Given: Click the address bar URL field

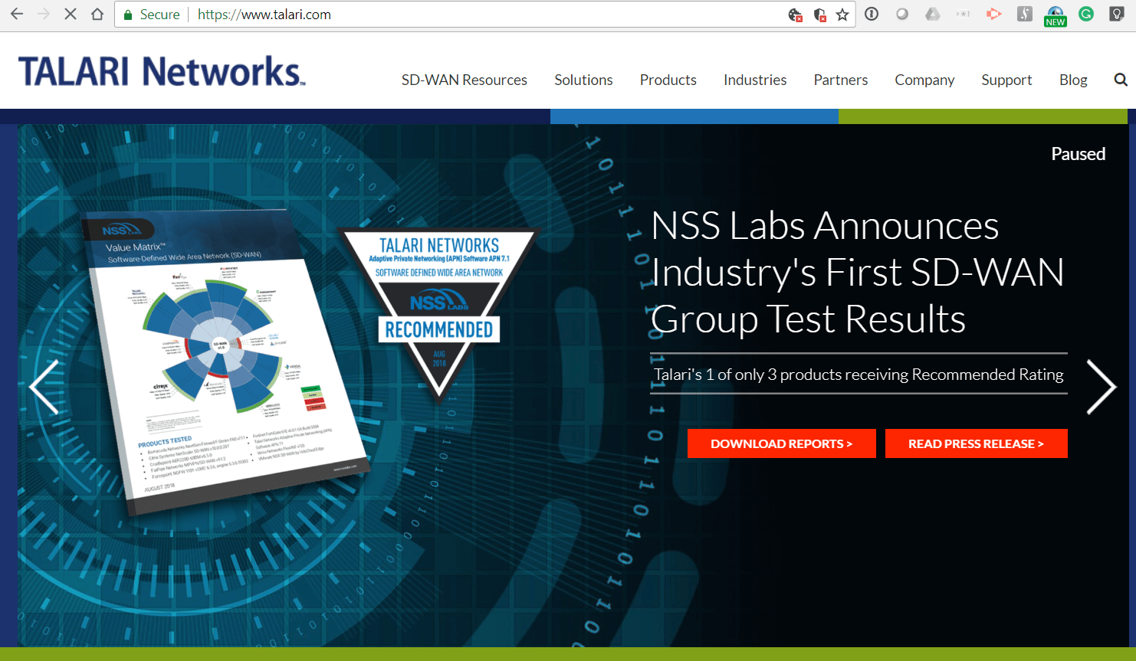Looking at the screenshot, I should click(x=491, y=15).
